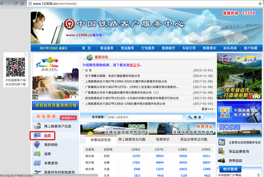Screen dimensions: 264x177
Task: Show slide 2 of the right tourism ad
Action: click(254, 97)
